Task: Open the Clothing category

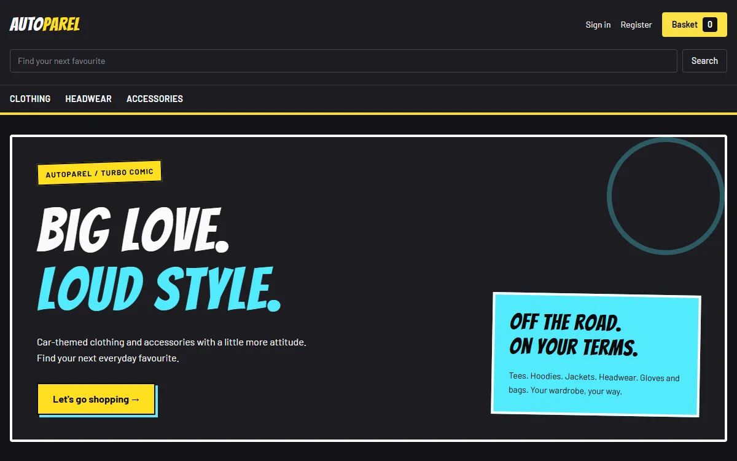Action: (30, 98)
